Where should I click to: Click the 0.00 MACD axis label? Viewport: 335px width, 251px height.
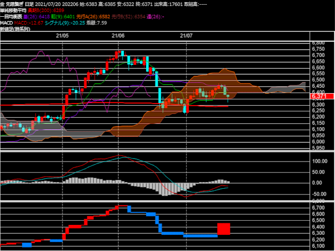coord(317,182)
